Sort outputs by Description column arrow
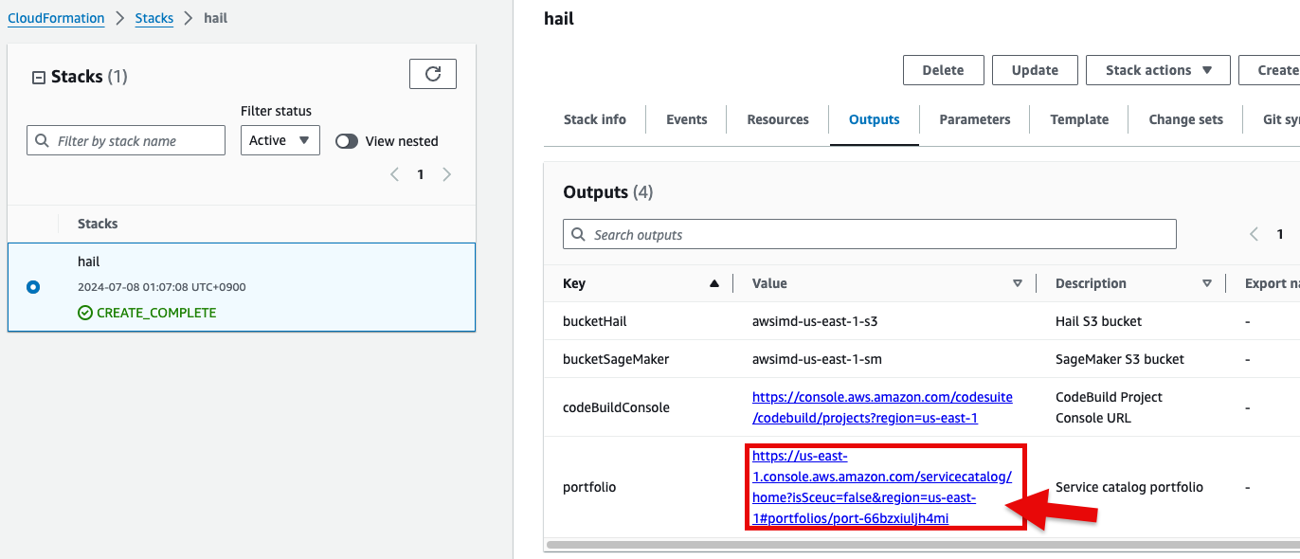Image resolution: width=1300 pixels, height=559 pixels. click(x=1207, y=283)
